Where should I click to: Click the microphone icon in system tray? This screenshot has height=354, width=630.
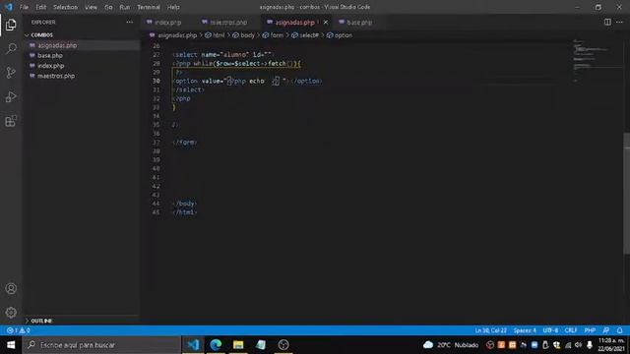[x=590, y=345]
